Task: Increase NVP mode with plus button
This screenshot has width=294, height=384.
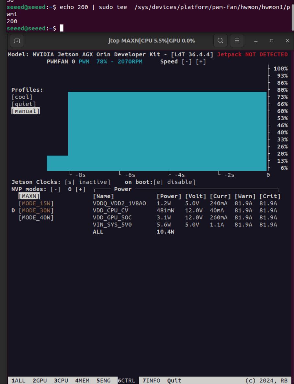Action: [81, 189]
